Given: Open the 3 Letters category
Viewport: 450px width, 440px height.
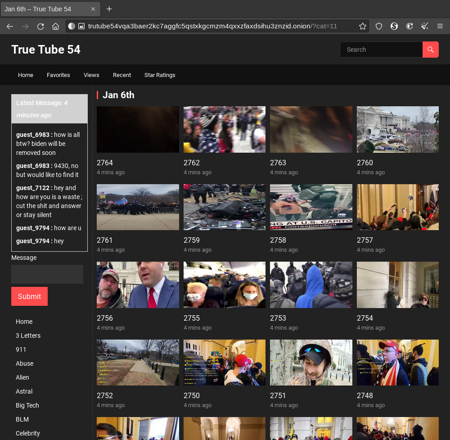Looking at the screenshot, I should click(28, 336).
